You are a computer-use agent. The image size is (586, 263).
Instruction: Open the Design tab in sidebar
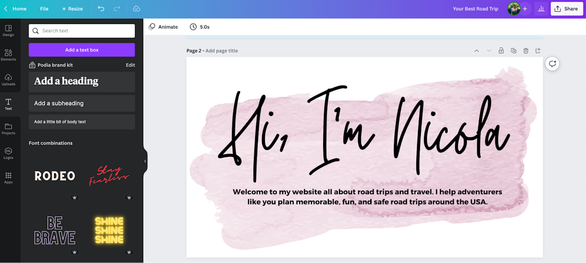pyautogui.click(x=8, y=31)
